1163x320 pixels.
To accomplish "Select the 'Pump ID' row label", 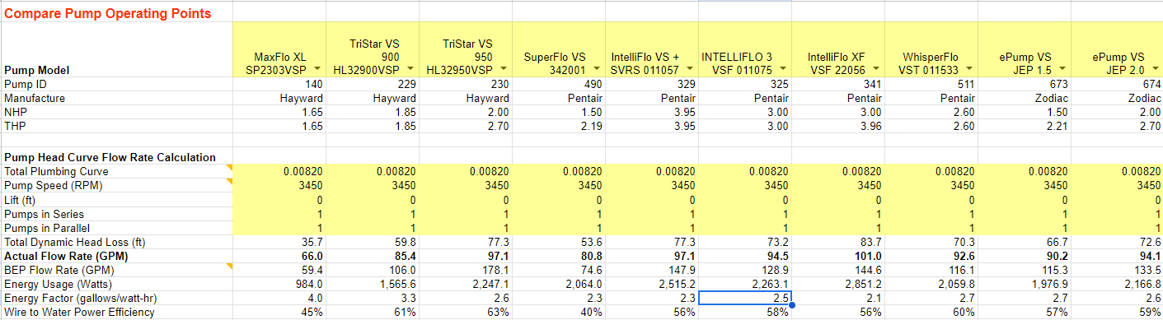I will point(26,84).
